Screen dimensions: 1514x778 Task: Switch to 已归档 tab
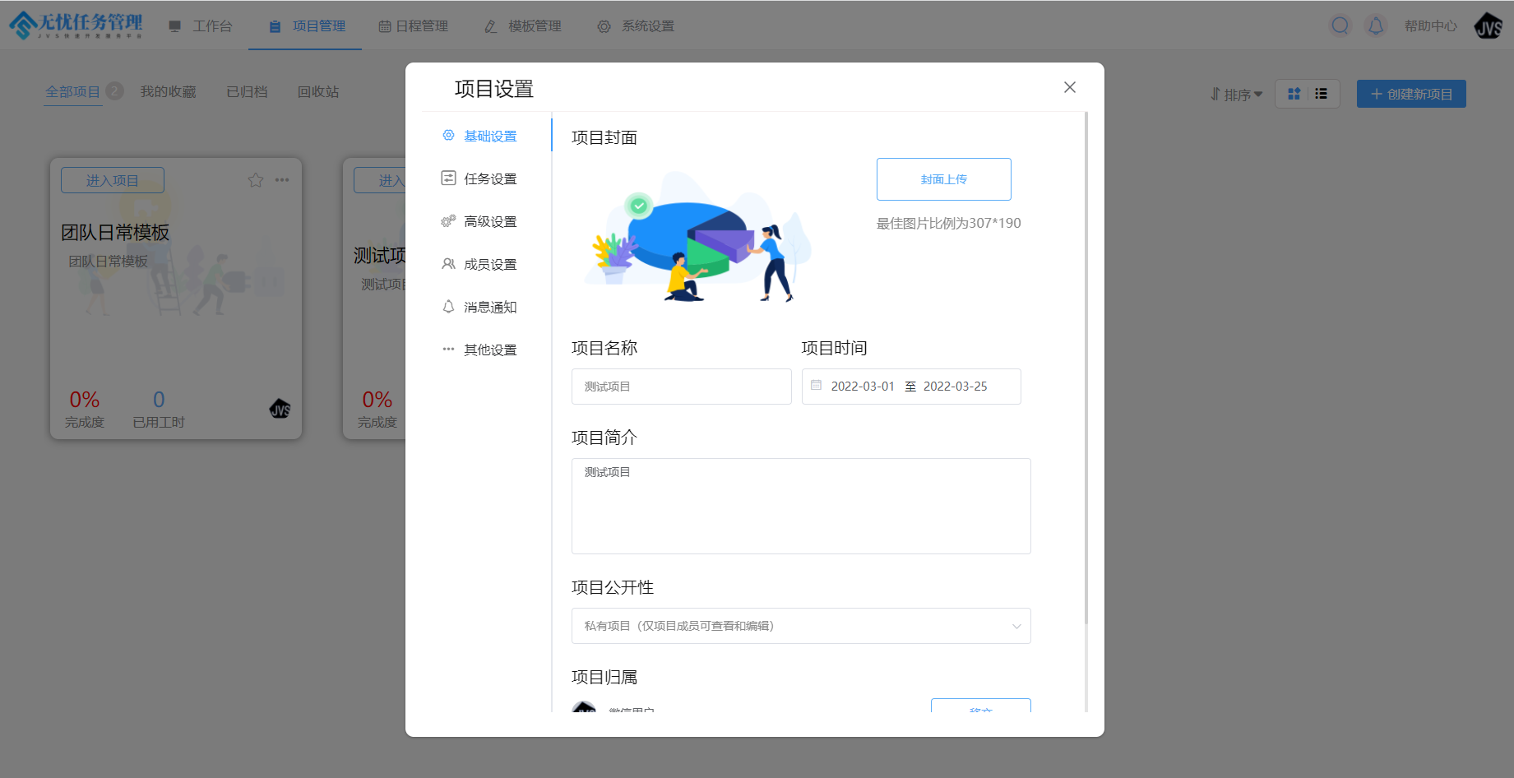247,91
